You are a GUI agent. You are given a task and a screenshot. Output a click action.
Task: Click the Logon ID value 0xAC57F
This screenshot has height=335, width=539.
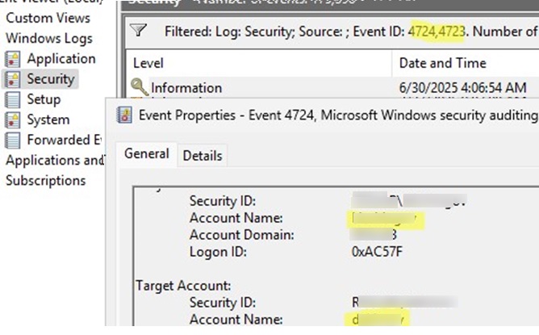tap(377, 252)
